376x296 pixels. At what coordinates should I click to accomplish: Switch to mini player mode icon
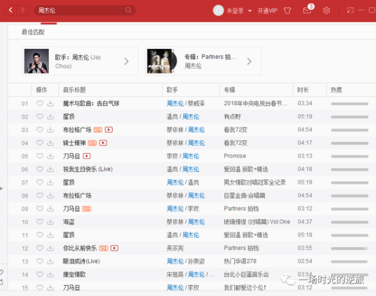click(x=350, y=10)
